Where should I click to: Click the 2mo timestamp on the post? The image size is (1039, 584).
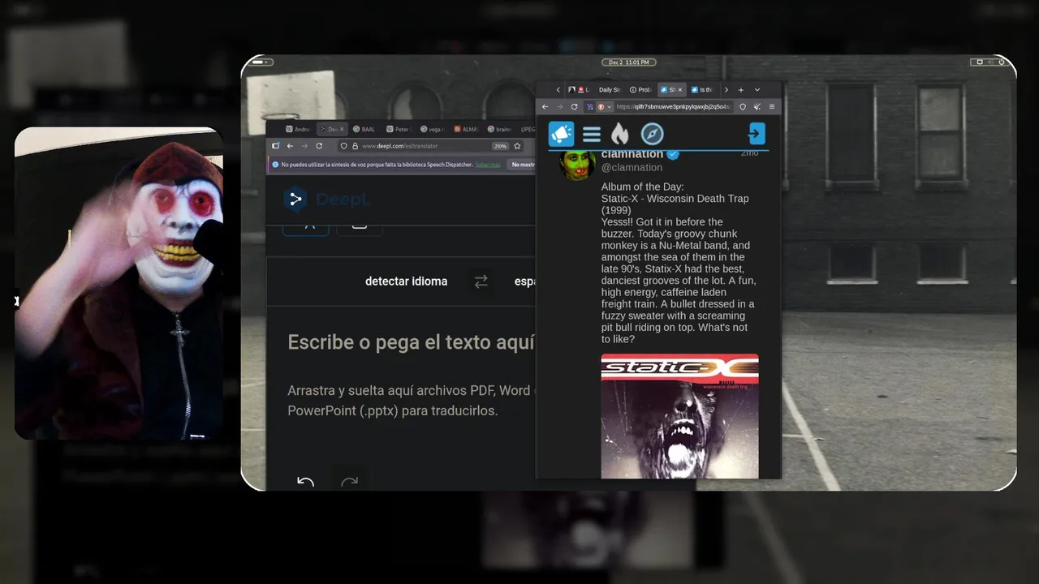pyautogui.click(x=749, y=153)
